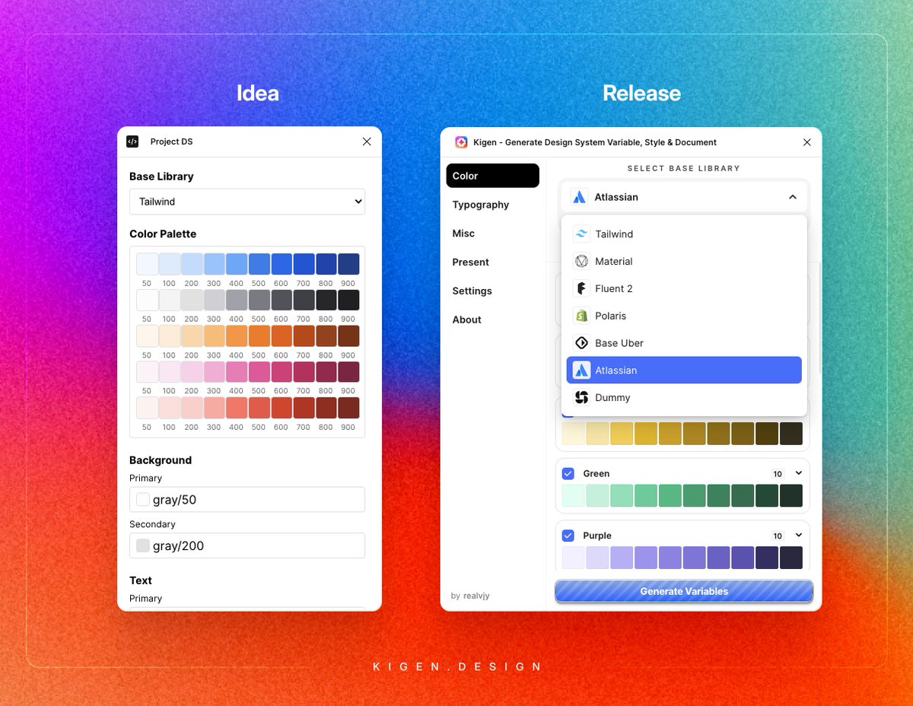
Task: Pick the darkest Purple swatch in Kigen
Action: (791, 558)
